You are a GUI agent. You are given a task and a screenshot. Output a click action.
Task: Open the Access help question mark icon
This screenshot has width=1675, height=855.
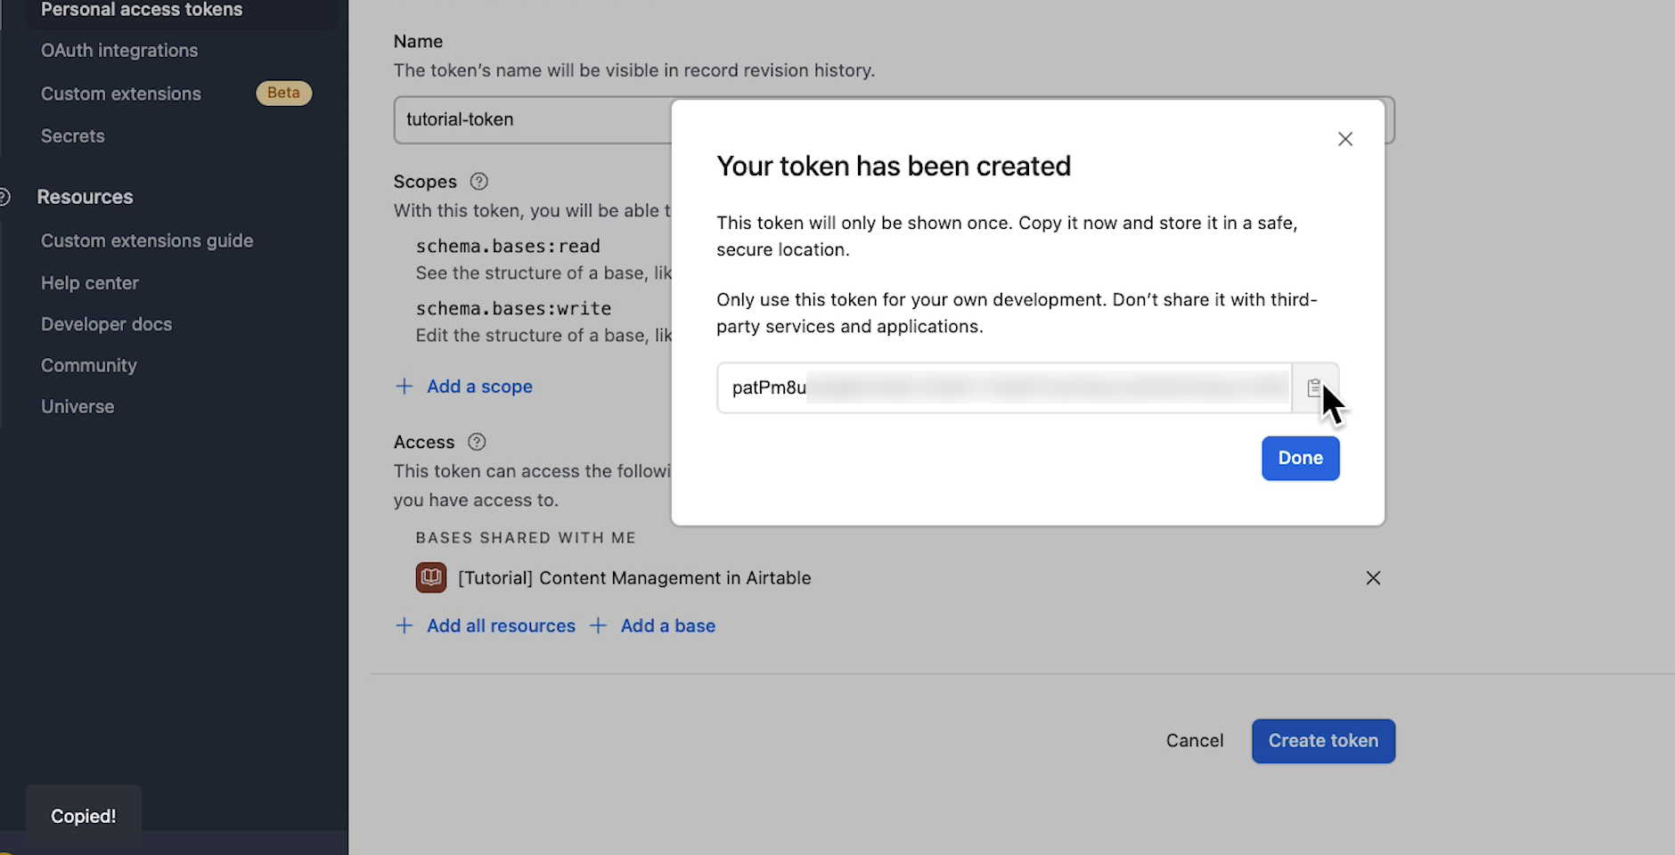(x=478, y=442)
